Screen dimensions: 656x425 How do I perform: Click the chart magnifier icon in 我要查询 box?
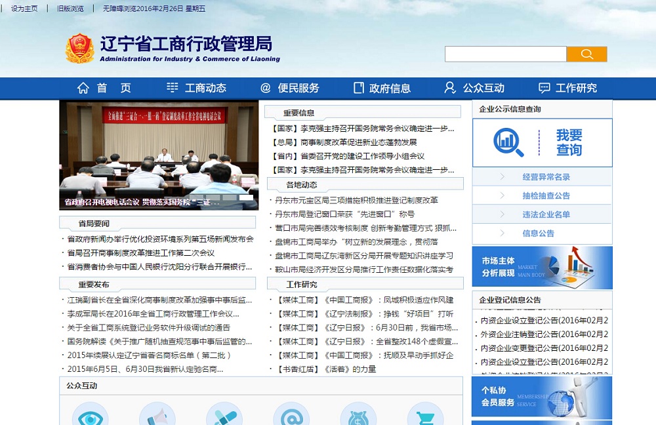tap(508, 142)
